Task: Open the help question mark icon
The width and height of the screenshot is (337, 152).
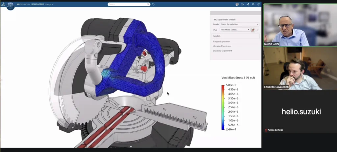Action: pyautogui.click(x=258, y=4)
